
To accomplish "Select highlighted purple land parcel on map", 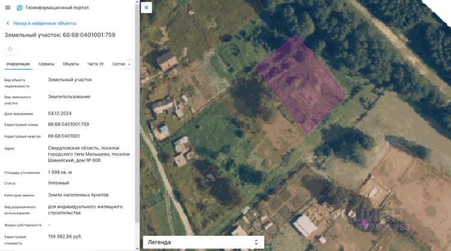I will [301, 83].
